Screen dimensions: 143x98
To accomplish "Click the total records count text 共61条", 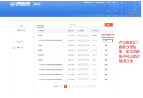I will pyautogui.click(x=56, y=87).
